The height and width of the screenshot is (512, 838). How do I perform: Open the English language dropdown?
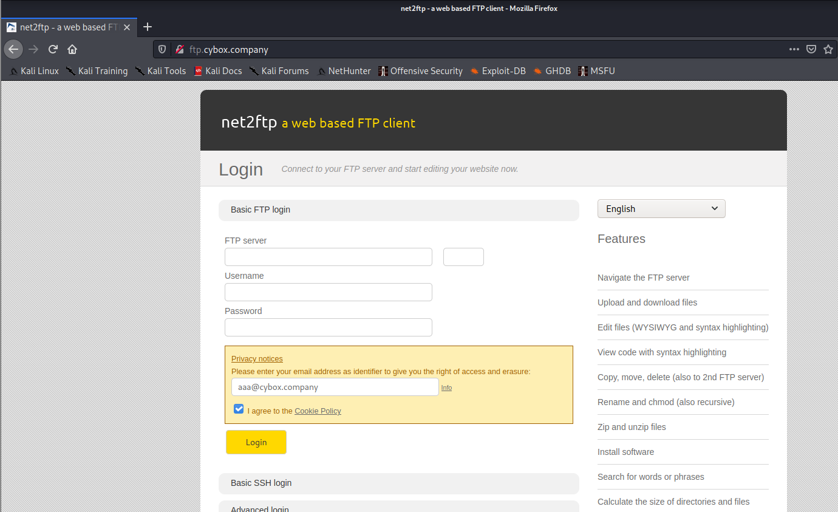point(661,208)
